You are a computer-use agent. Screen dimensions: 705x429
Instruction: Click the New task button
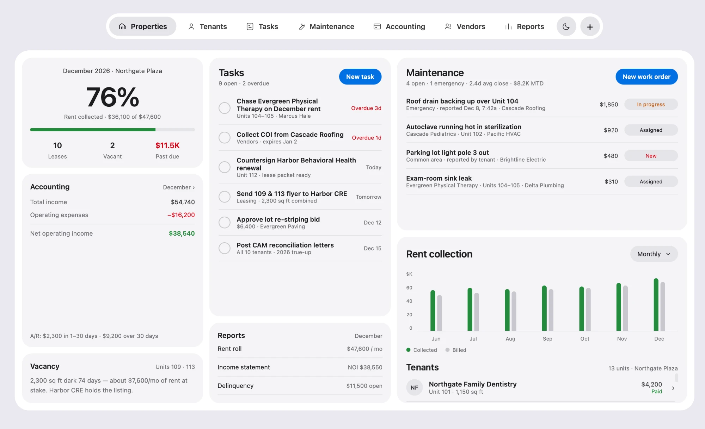tap(360, 77)
